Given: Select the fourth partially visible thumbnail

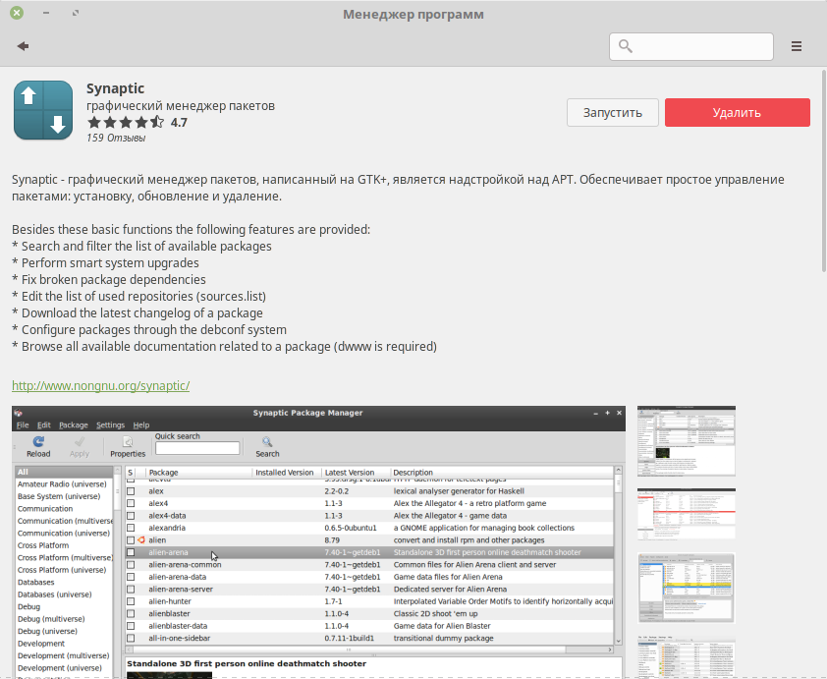Looking at the screenshot, I should [687, 657].
